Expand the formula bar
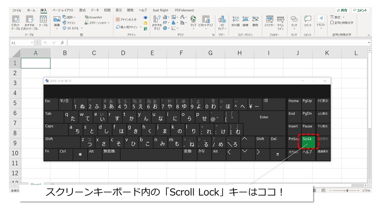This screenshot has width=381, height=214. 369,42
